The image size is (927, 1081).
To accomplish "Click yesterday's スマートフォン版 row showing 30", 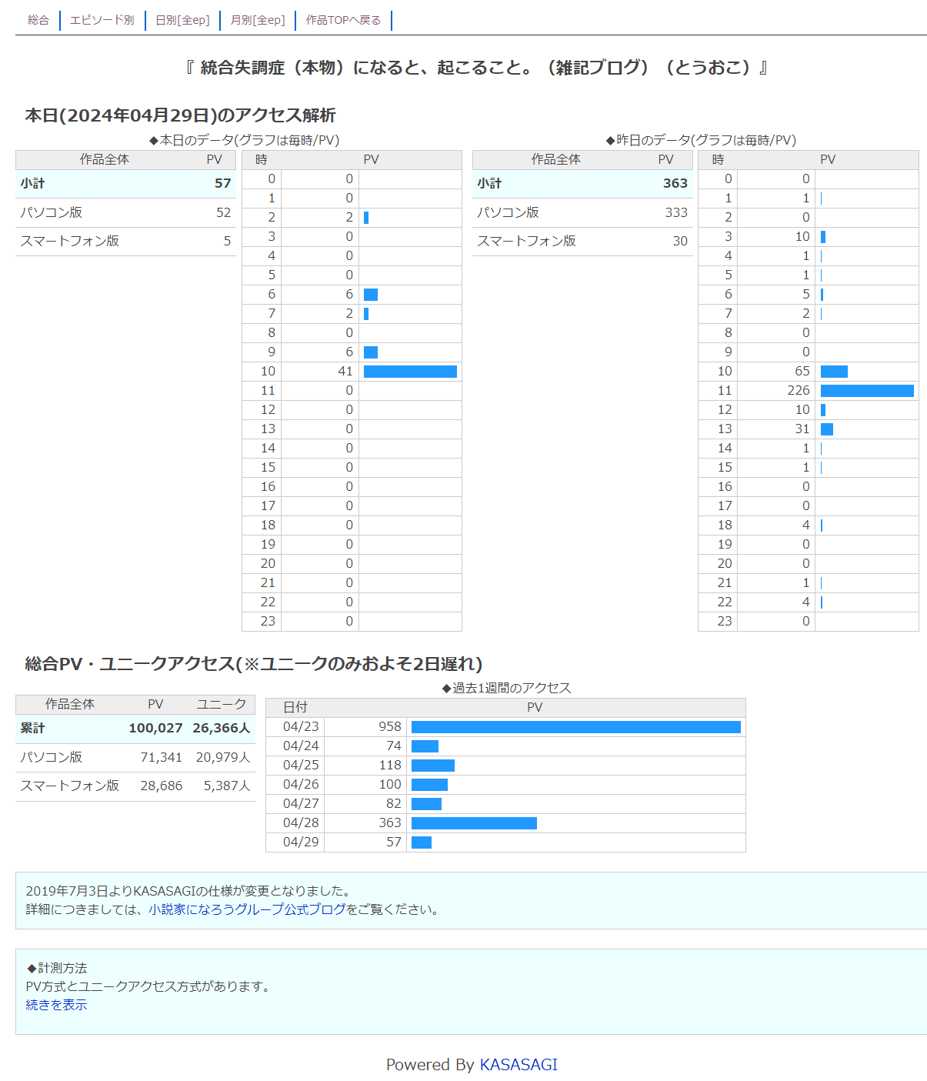I will click(582, 242).
